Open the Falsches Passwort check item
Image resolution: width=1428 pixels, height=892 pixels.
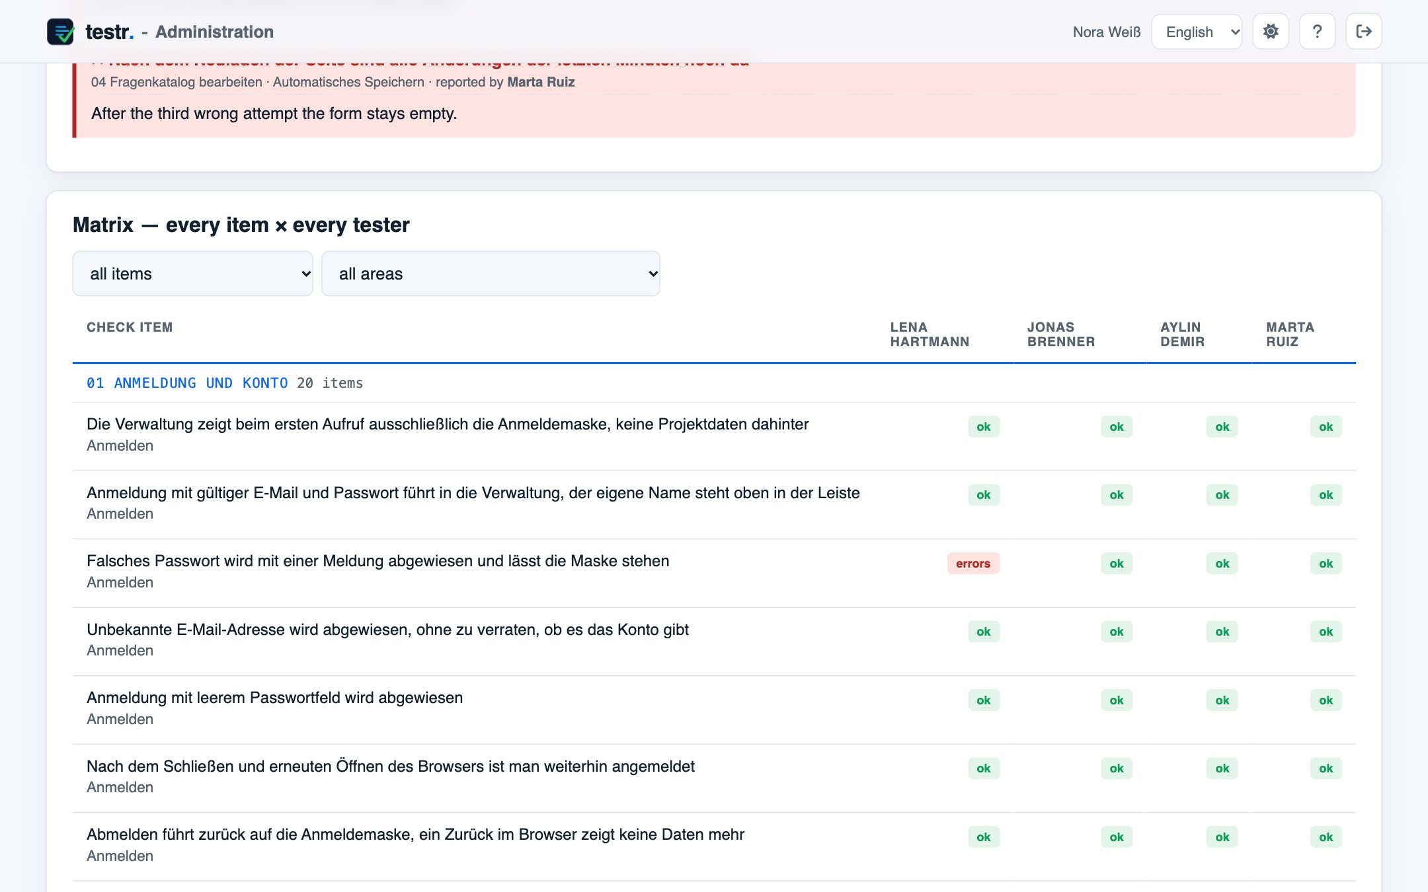click(x=377, y=561)
